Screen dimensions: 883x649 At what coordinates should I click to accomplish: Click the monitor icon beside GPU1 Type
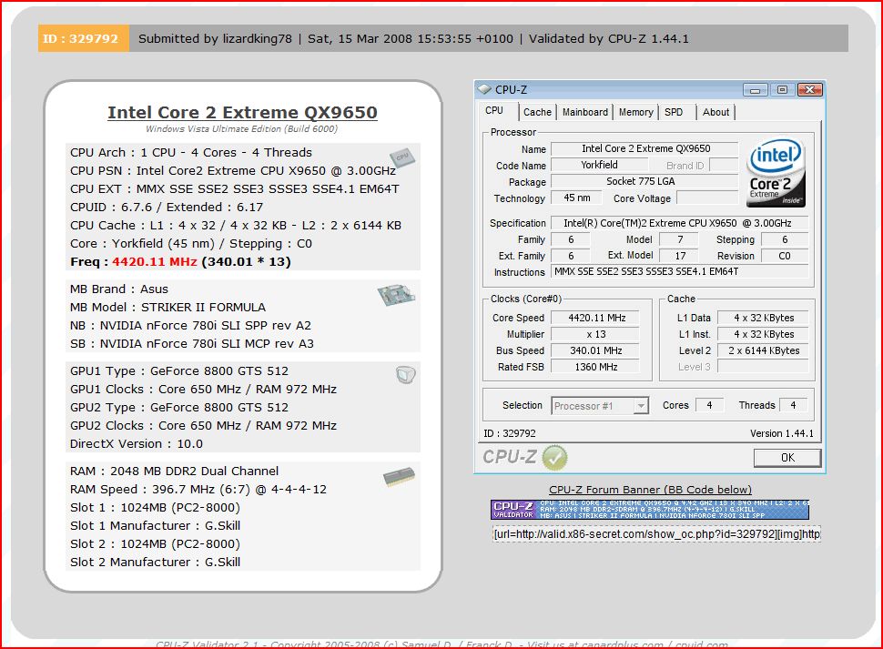click(x=405, y=375)
